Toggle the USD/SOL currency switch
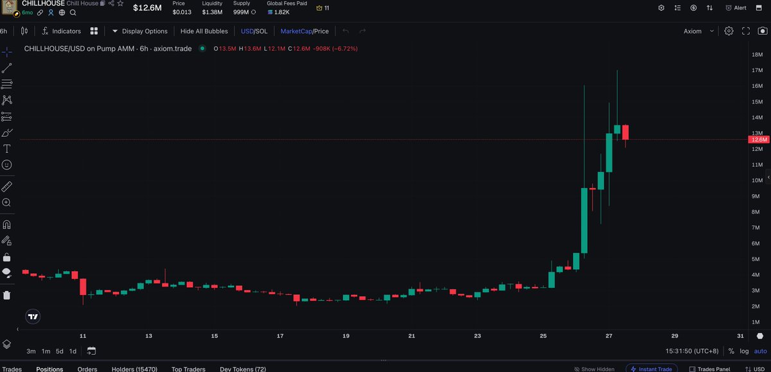771x372 pixels. point(255,31)
